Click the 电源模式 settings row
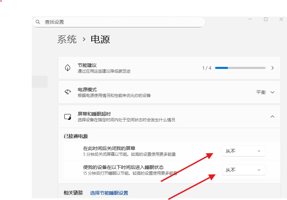Screen dimensions: 287x200 tap(135, 92)
